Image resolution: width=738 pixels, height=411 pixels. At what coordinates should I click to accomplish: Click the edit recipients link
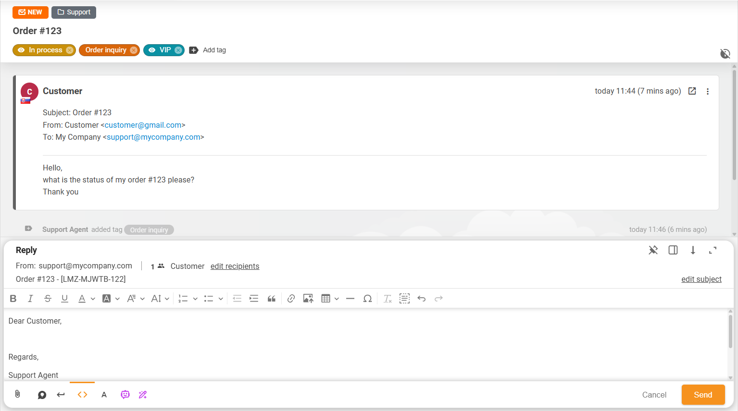235,266
